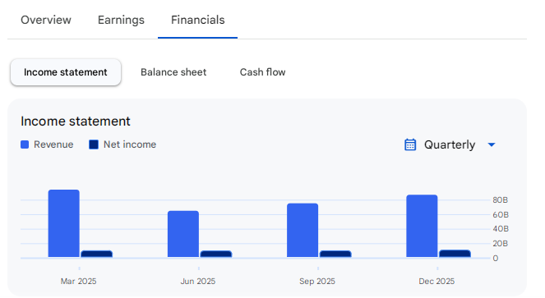Click the dropdown arrow next to Quarterly
Image resolution: width=545 pixels, height=298 pixels.
(491, 144)
